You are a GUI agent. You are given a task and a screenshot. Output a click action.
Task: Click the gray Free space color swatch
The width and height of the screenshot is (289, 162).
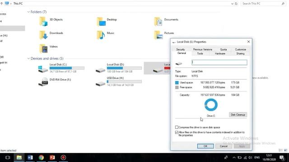click(177, 87)
